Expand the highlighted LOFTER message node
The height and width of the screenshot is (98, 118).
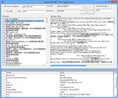tap(4, 21)
